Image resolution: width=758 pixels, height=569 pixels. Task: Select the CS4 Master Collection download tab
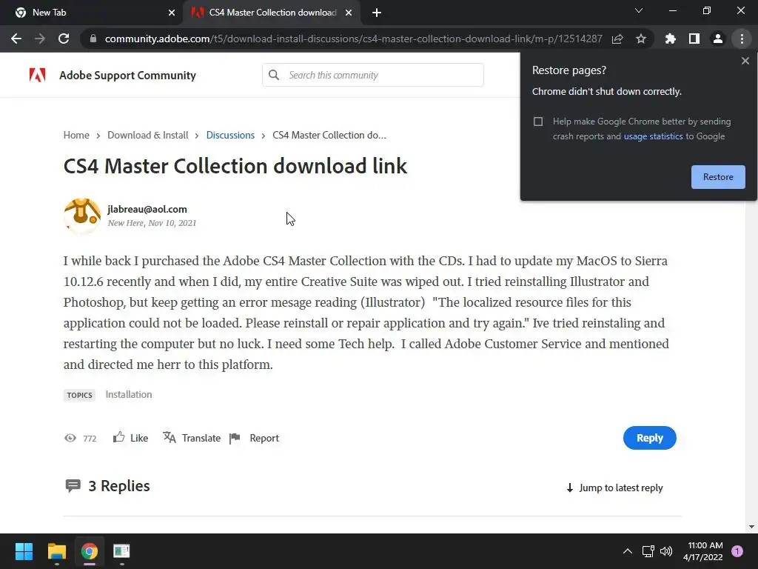[x=272, y=13]
